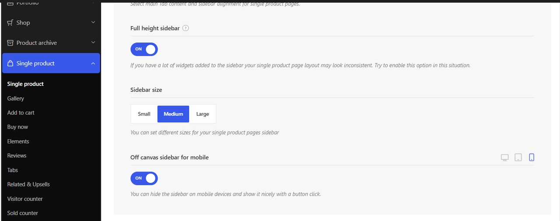Viewport: 560px width, 221px height.
Task: Collapse the Single product section chevron
Action: 93,63
